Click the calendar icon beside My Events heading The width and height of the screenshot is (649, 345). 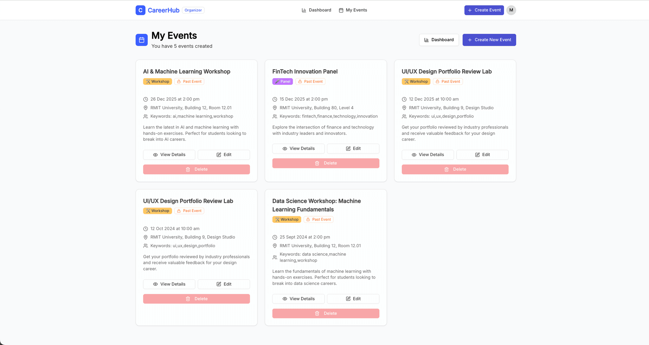(x=142, y=40)
